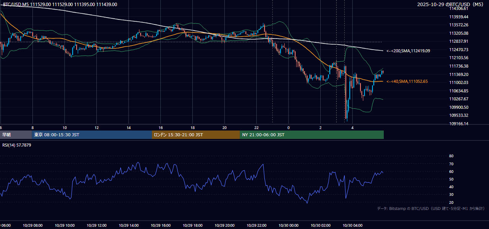Click price axis value 113939.44
This screenshot has width=489, height=229.
point(459,17)
